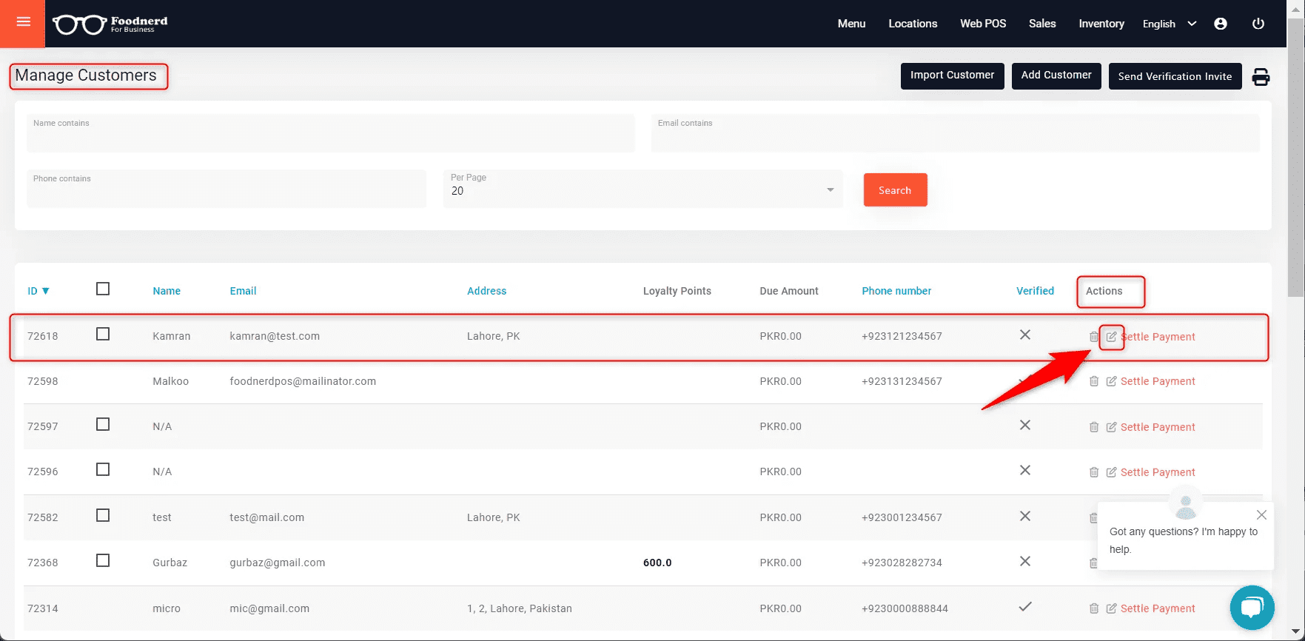The height and width of the screenshot is (641, 1305).
Task: Settle Payment for Malkoo
Action: tap(1158, 381)
